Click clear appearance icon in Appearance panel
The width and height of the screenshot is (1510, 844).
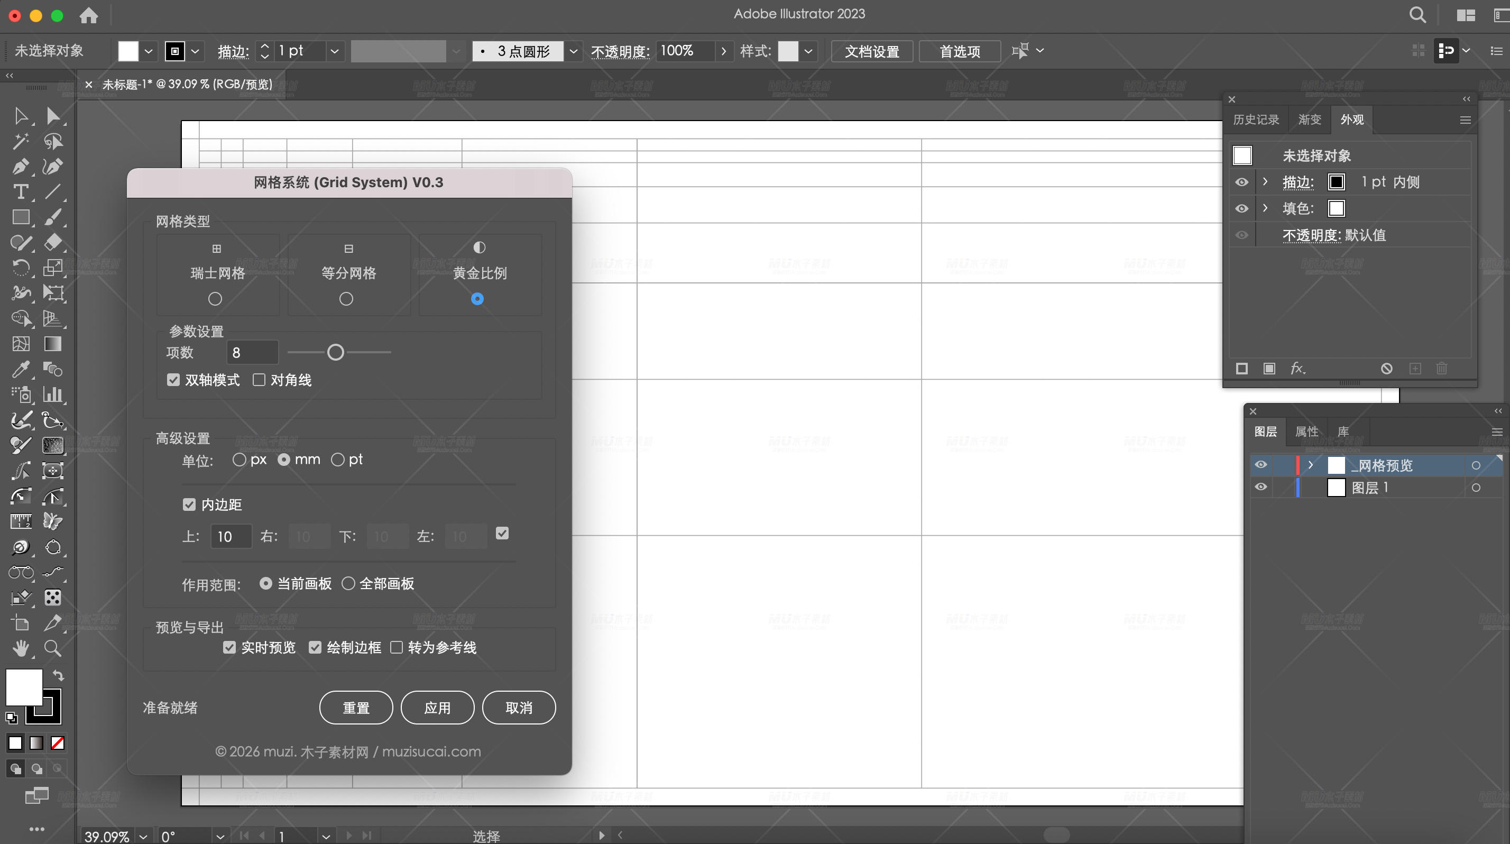pyautogui.click(x=1386, y=368)
